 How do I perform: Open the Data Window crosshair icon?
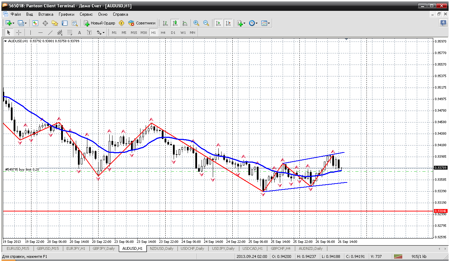45,23
